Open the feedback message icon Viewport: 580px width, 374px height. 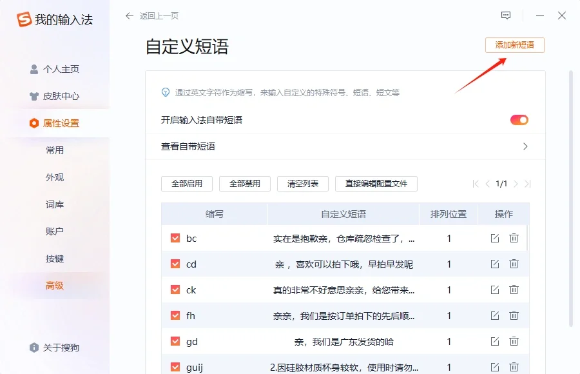[x=506, y=15]
